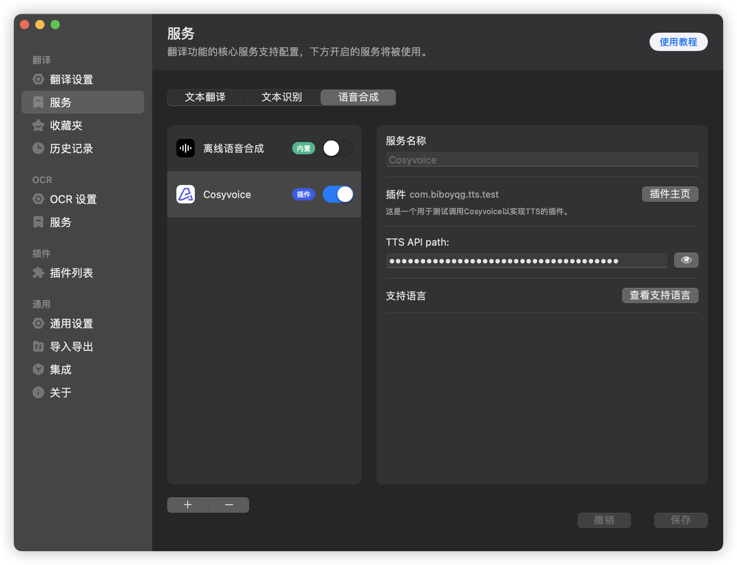The height and width of the screenshot is (565, 737).
Task: Reveal the TTS API path with the eye button
Action: 686,260
